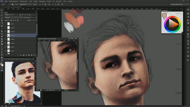Viewport: 190px width, 107px height.
Task: Create a new layer group
Action: (29, 55)
